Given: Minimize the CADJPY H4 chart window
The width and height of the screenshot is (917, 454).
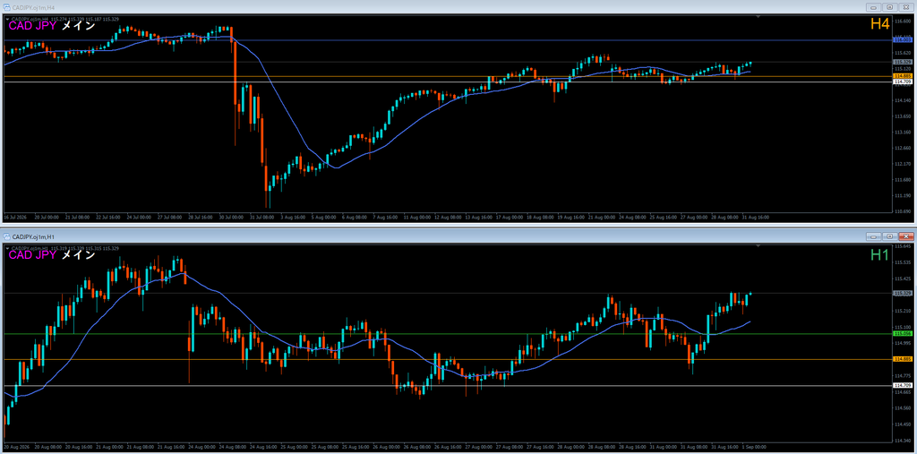Looking at the screenshot, I should (875, 7).
